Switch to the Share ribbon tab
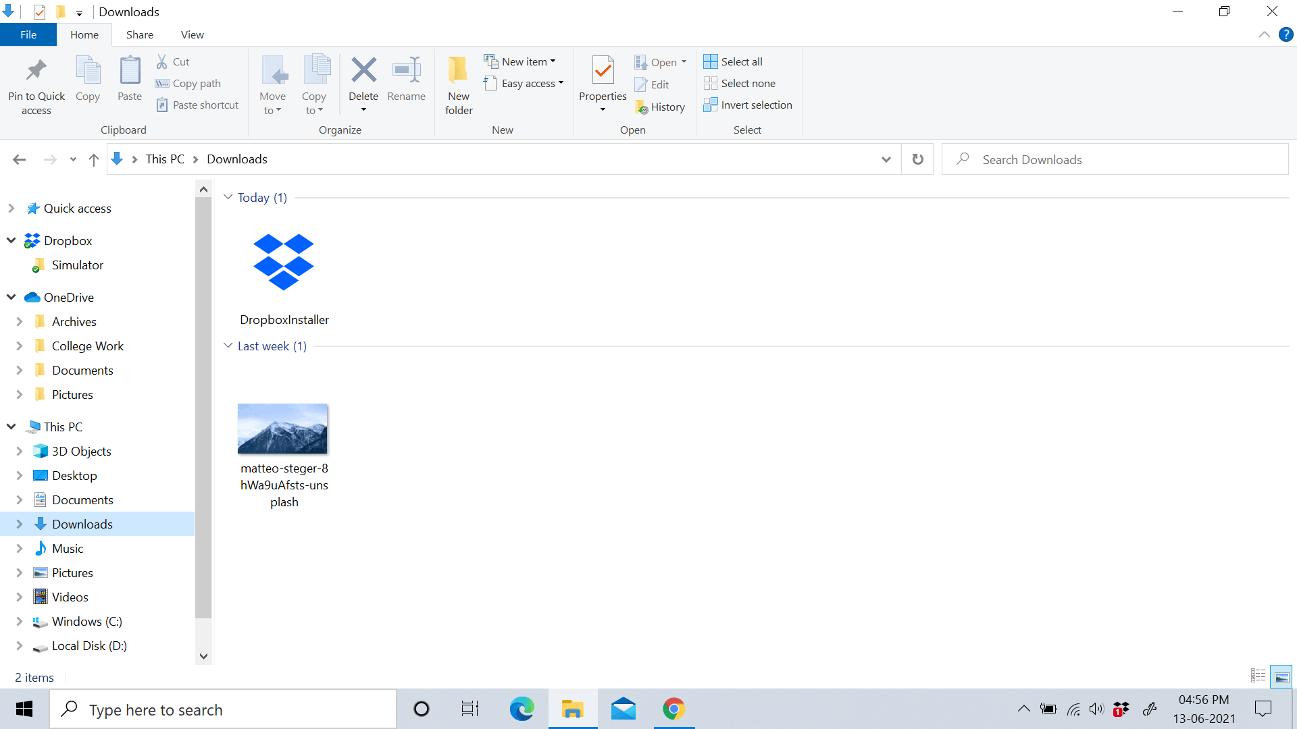The image size is (1297, 729). [139, 34]
